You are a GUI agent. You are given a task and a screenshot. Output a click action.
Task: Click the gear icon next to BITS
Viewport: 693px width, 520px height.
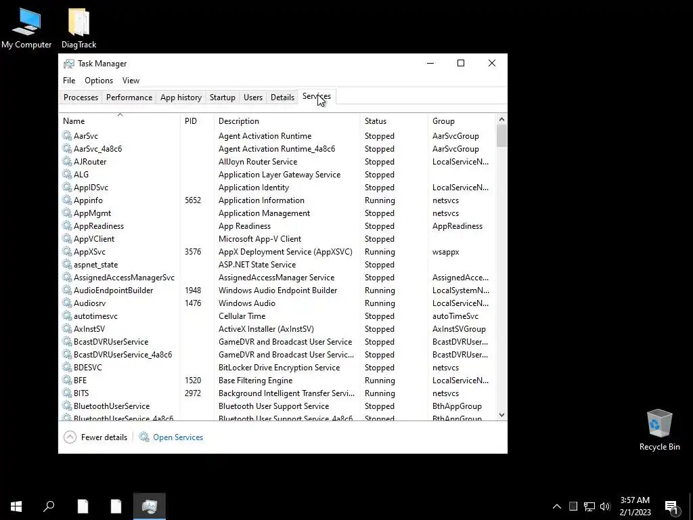pyautogui.click(x=67, y=393)
